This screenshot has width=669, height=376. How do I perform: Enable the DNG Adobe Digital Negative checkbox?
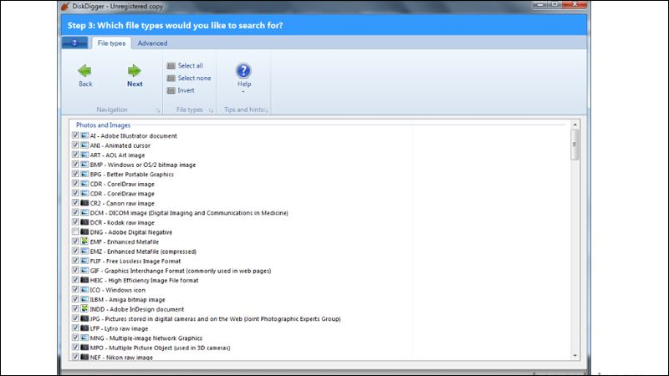point(75,232)
